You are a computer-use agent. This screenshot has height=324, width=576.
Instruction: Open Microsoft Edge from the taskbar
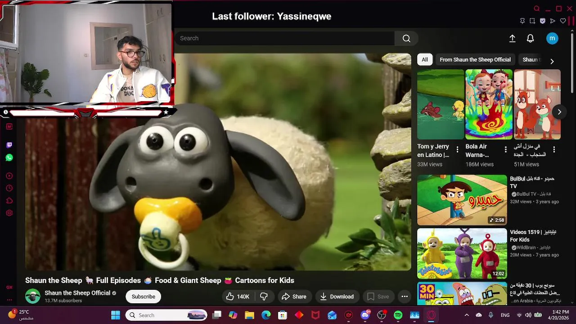pyautogui.click(x=266, y=315)
